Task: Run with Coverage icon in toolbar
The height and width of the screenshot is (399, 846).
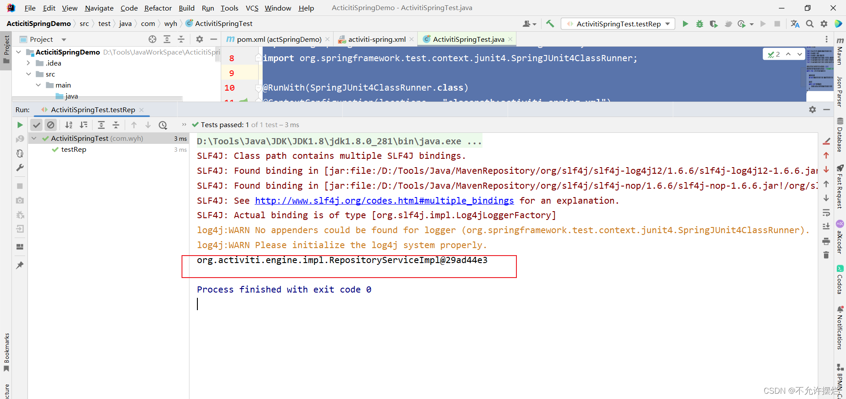Action: click(714, 24)
